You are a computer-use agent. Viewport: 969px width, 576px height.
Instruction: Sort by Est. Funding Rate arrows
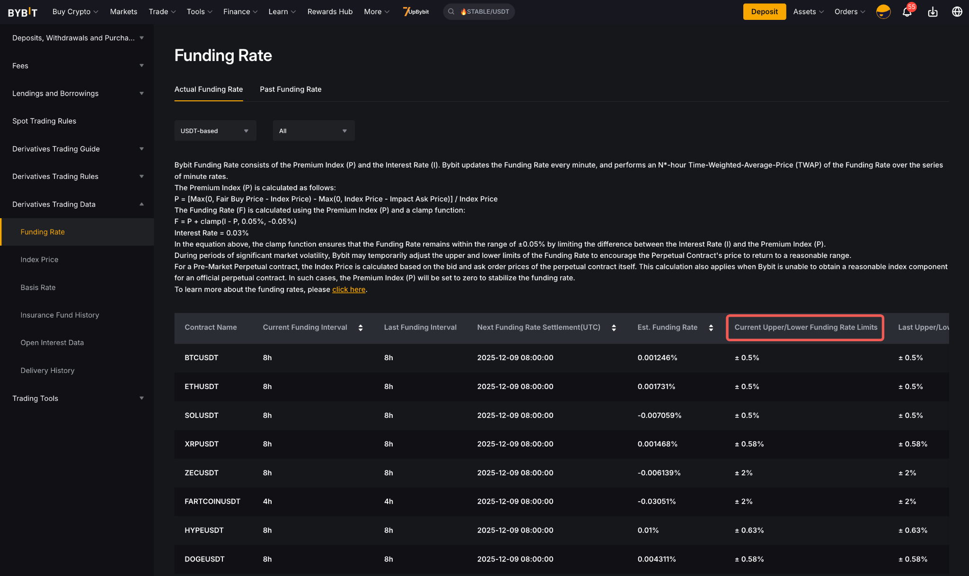coord(711,328)
